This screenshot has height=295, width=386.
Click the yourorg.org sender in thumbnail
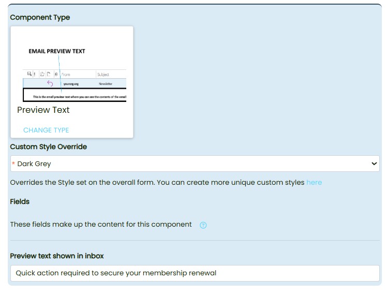pos(71,84)
